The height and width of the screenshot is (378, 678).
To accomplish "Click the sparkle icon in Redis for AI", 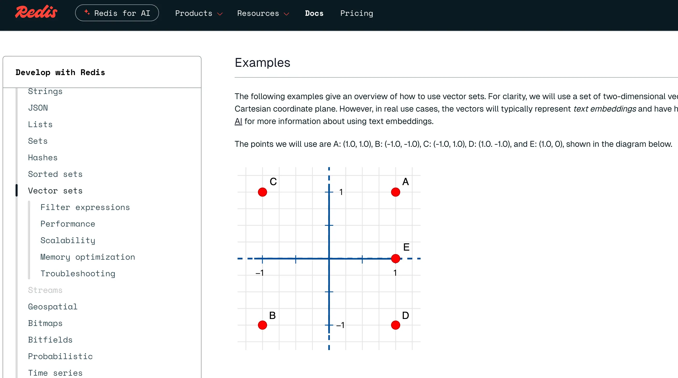I will pos(87,12).
